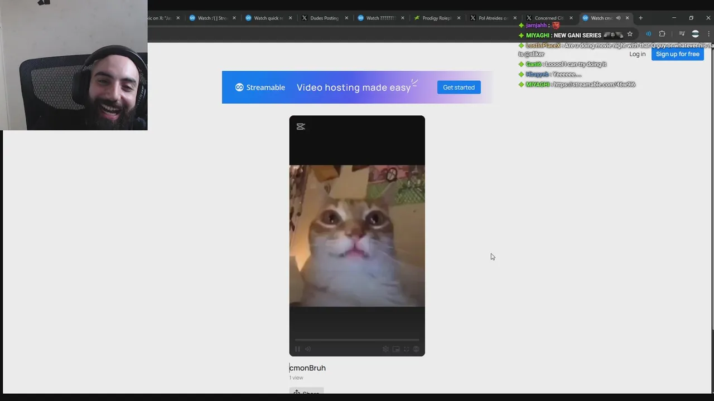
Task: Close the 'Prodigy Rolepl' tab
Action: (459, 18)
